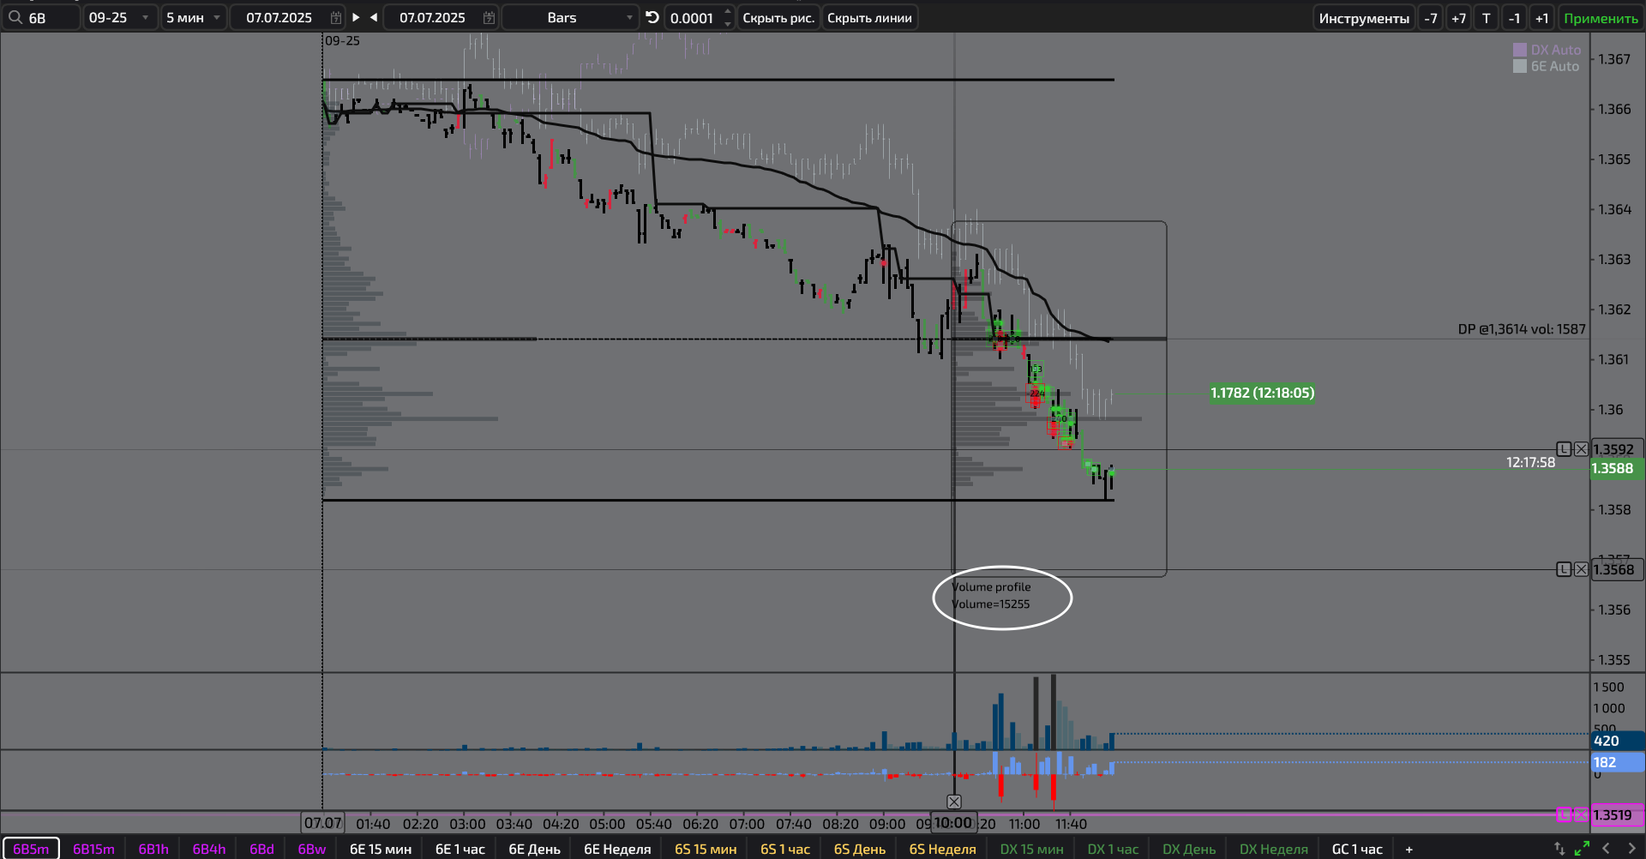The image size is (1646, 859).
Task: Open the 6E День tab
Action: coord(534,849)
